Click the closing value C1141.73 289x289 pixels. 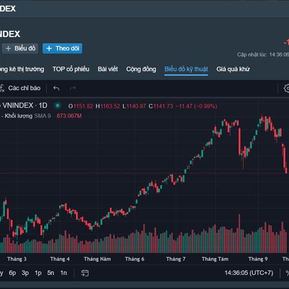pos(161,106)
